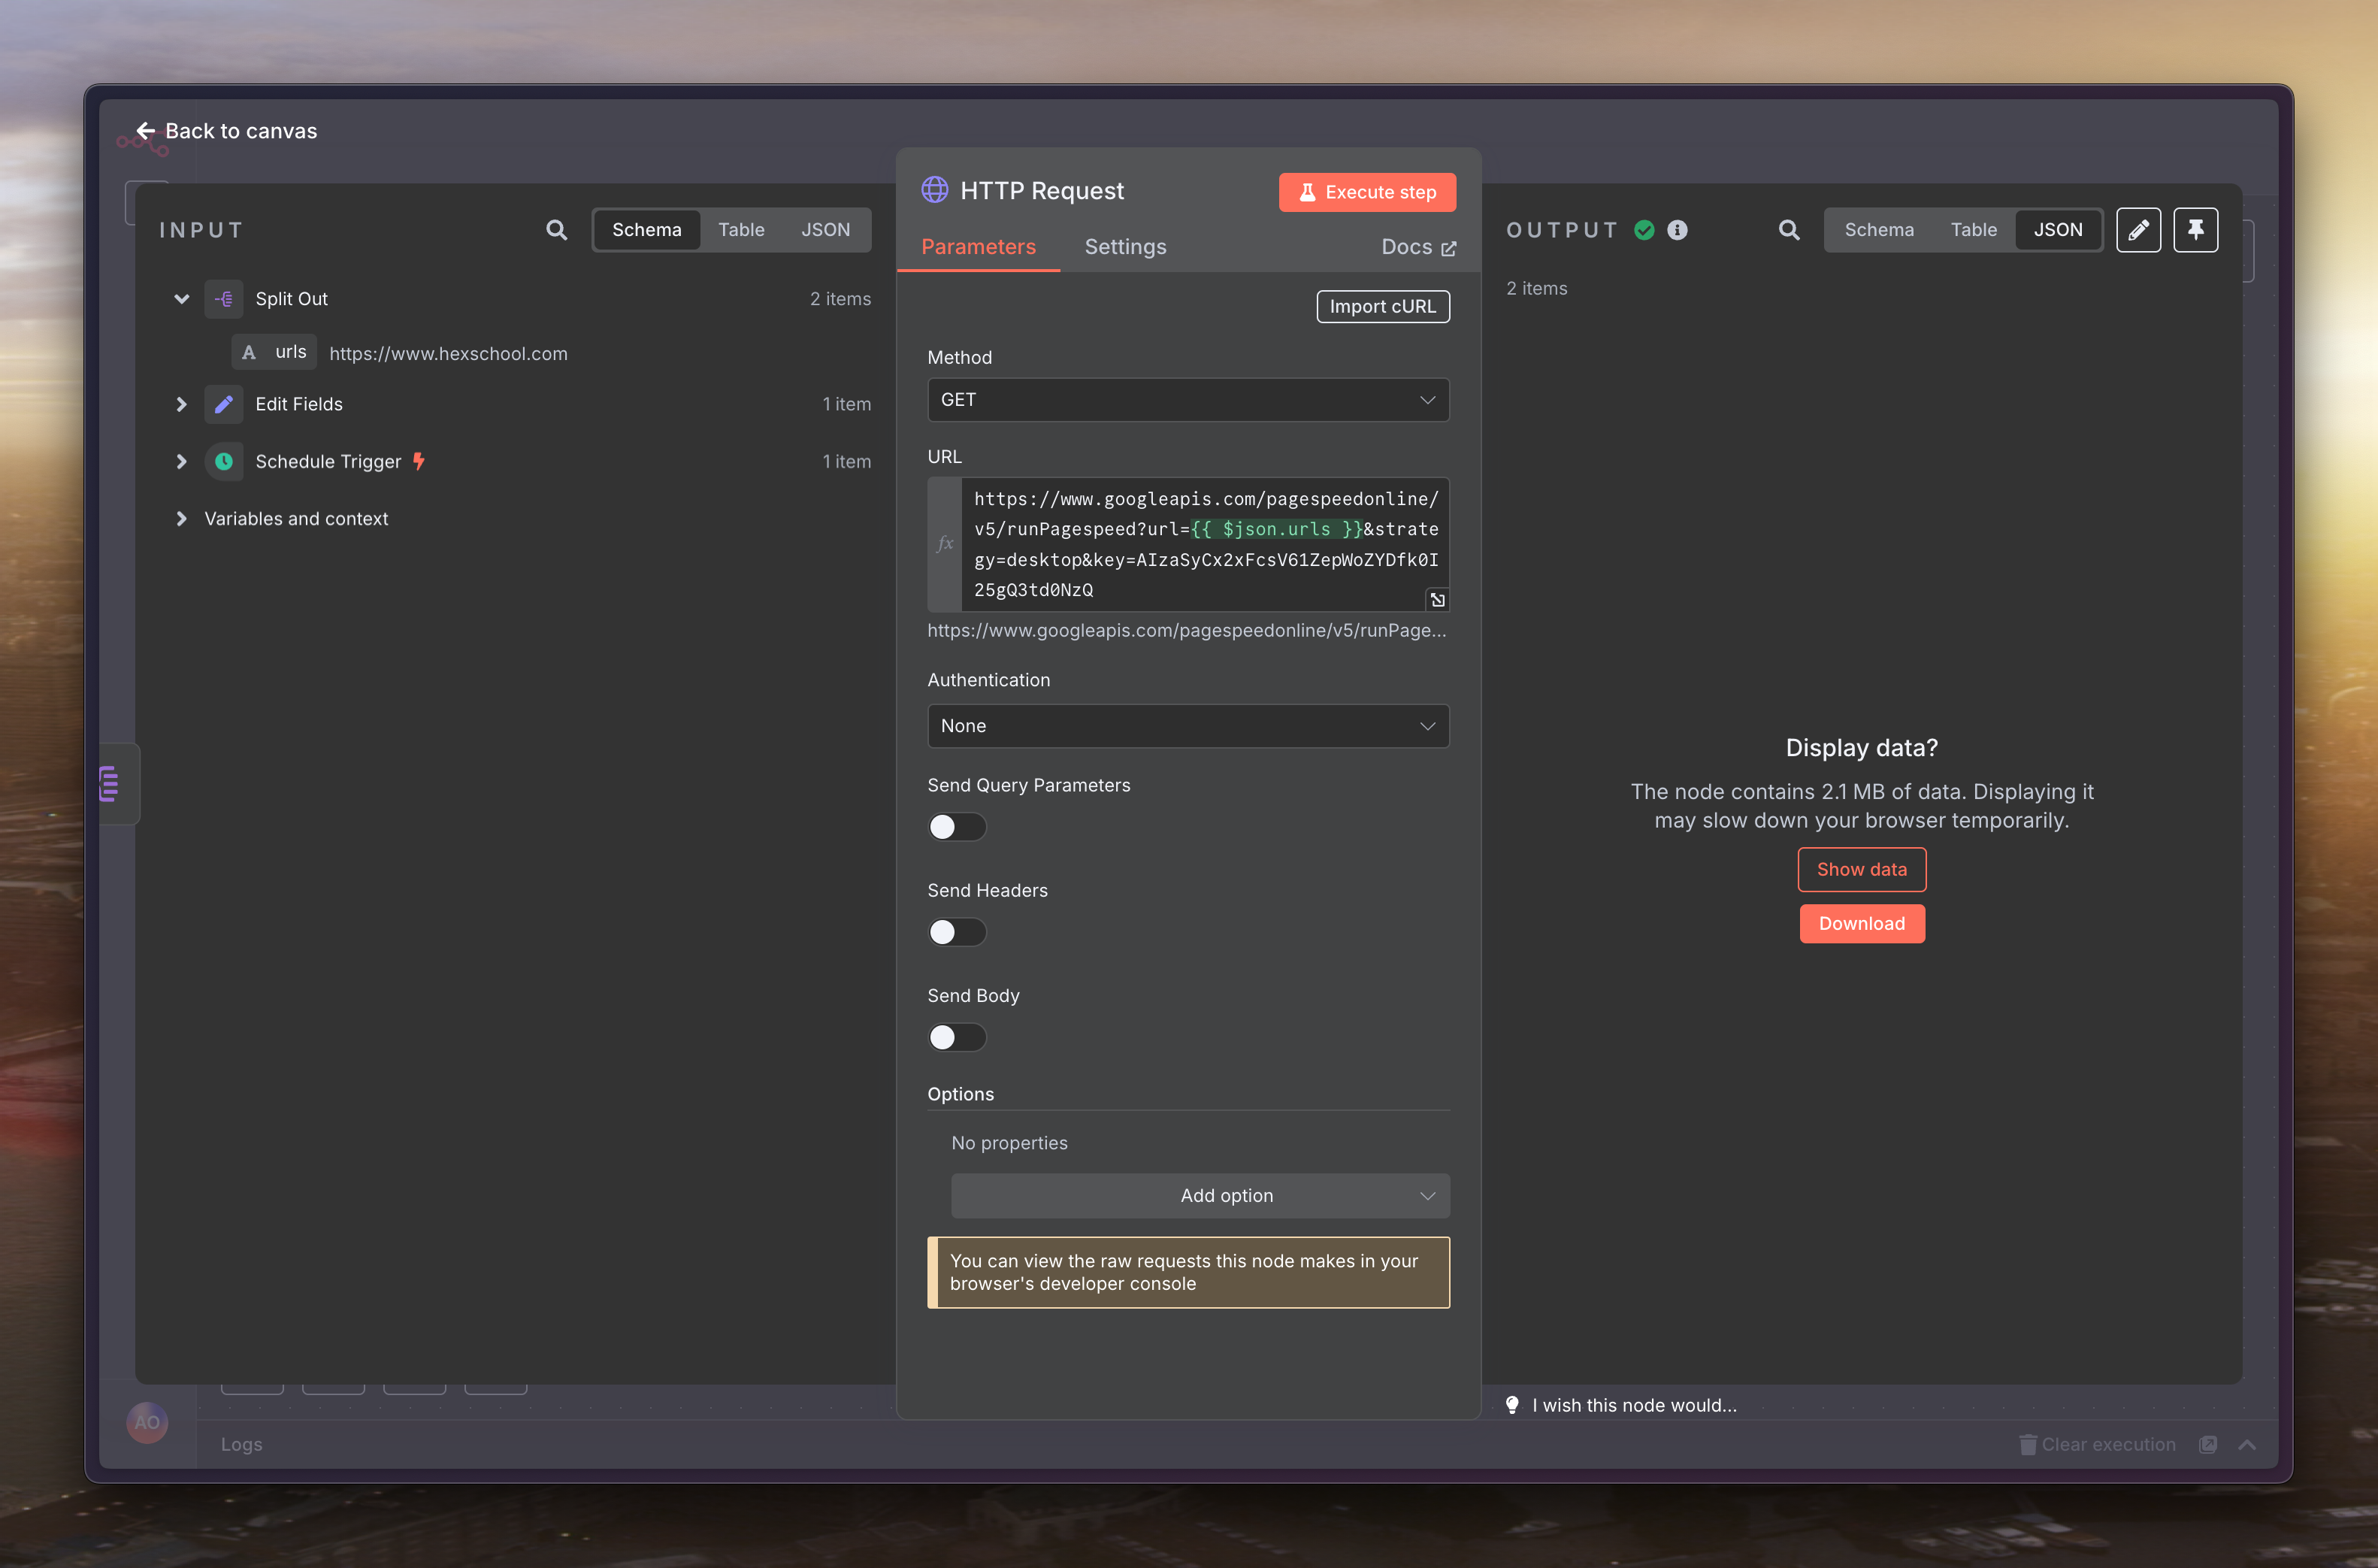Click the Split Out node icon
Viewport: 2378px width, 1568px height.
tap(224, 299)
